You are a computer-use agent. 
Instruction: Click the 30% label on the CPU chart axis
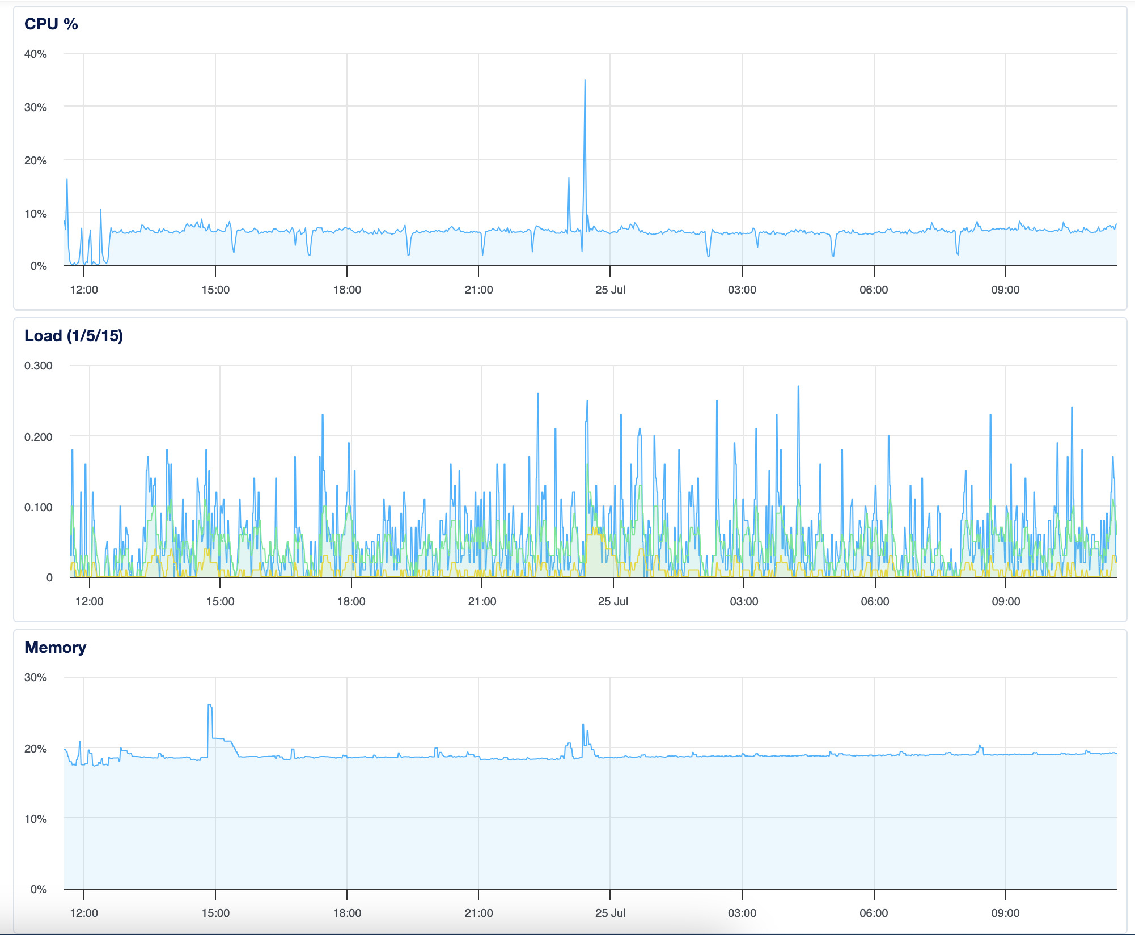(35, 107)
